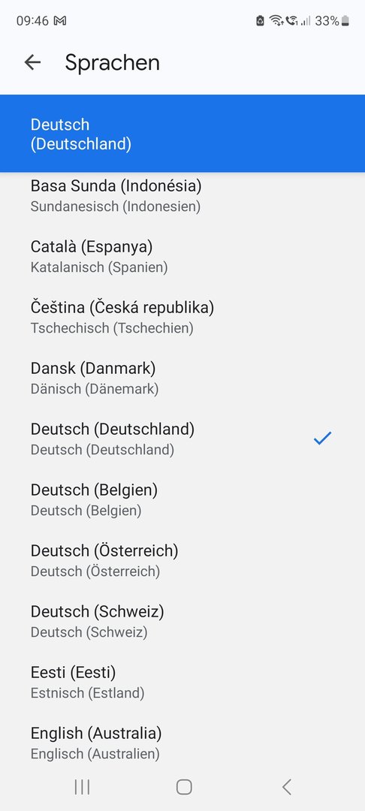365x811 pixels.
Task: Tap the back arrow next to Sprachen
Action: 32,62
